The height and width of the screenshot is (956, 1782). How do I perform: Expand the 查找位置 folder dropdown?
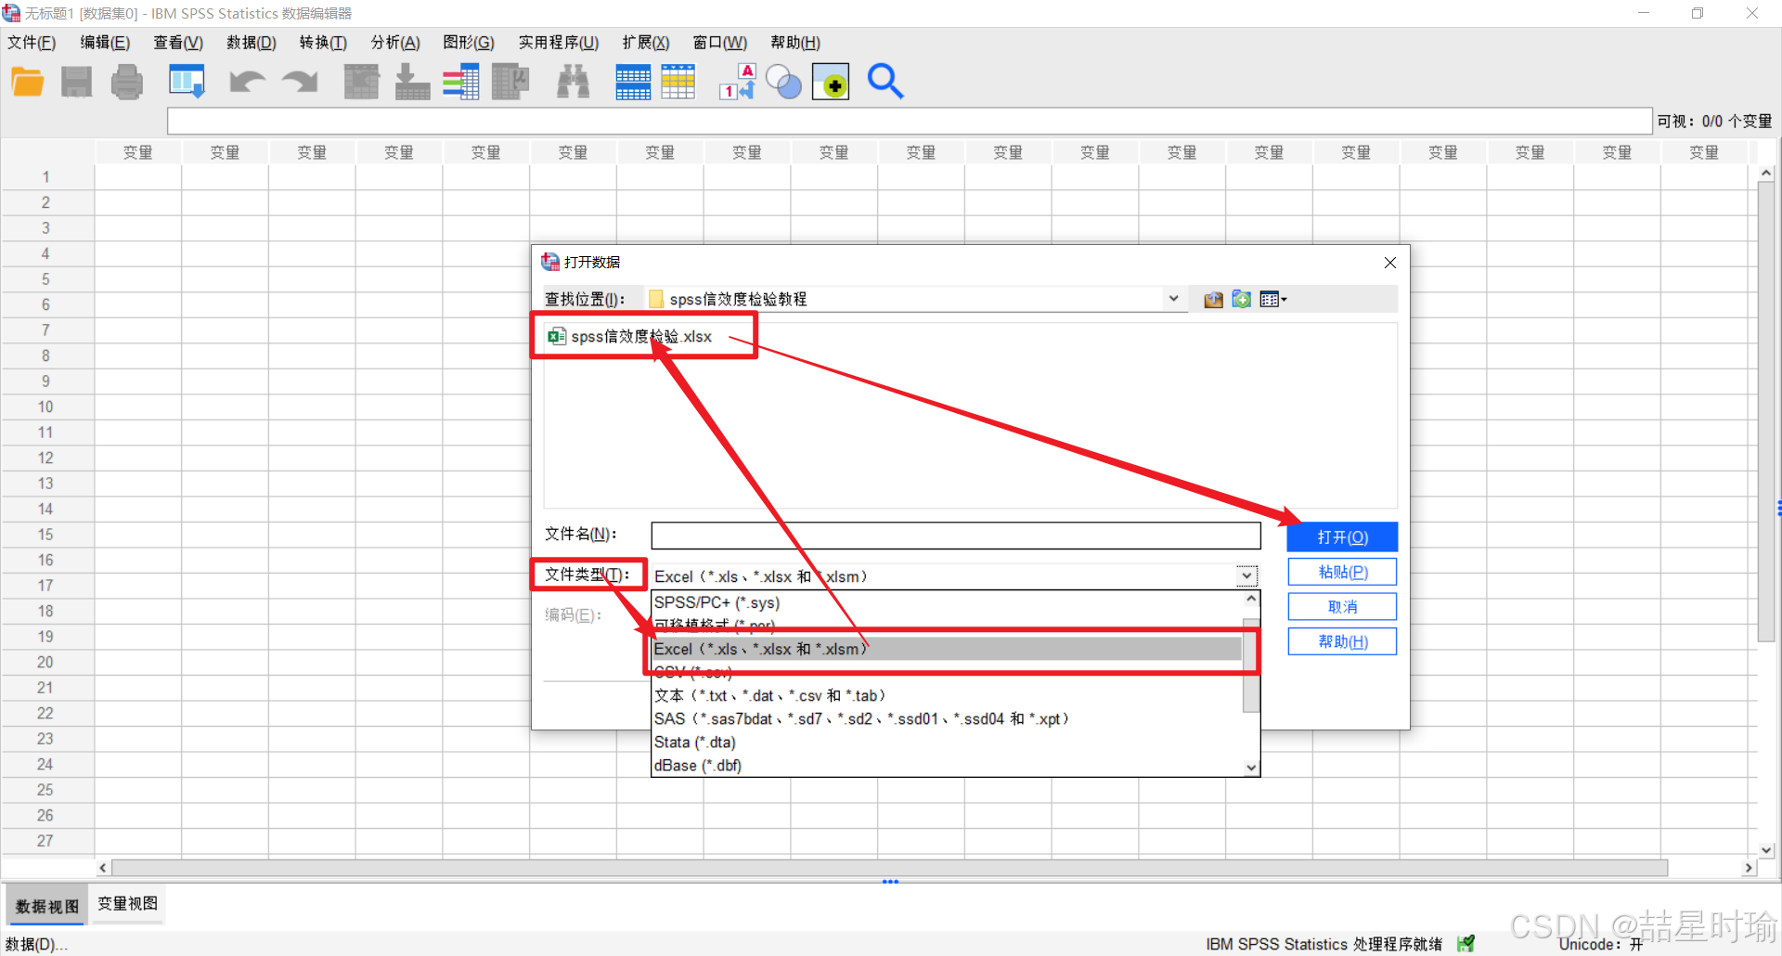point(1173,299)
